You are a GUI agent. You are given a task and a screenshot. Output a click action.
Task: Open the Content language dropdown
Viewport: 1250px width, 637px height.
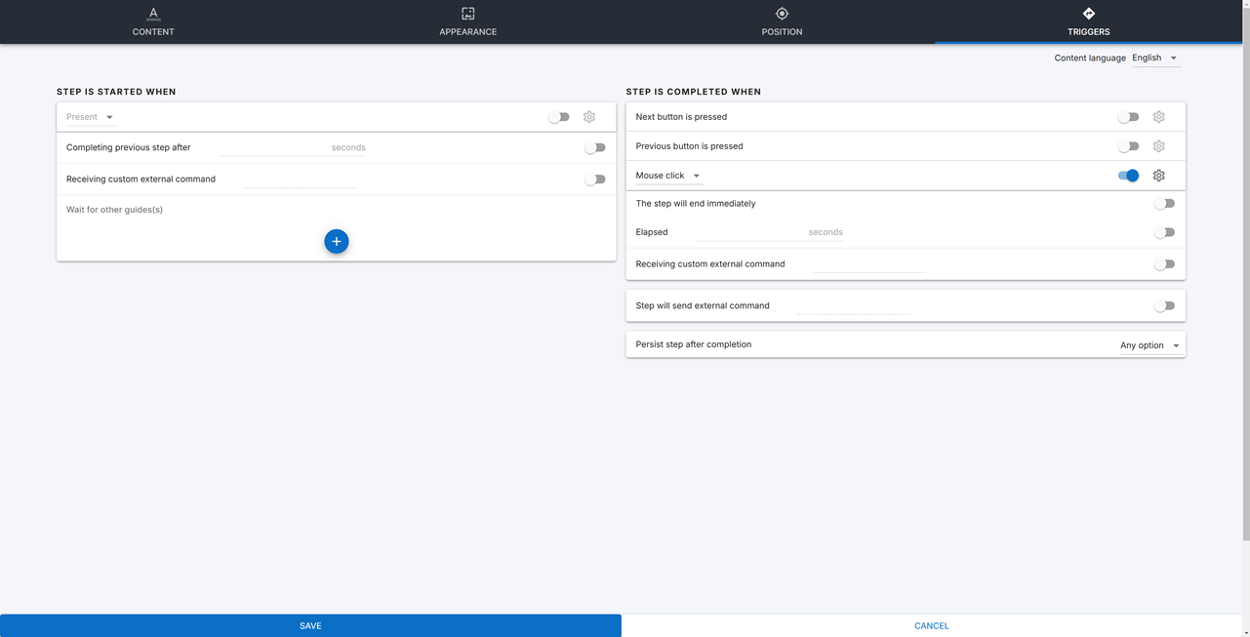click(1155, 59)
